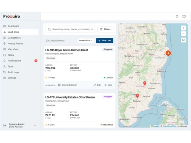
Task: Click View on the LS-195 card
Action: point(108,85)
